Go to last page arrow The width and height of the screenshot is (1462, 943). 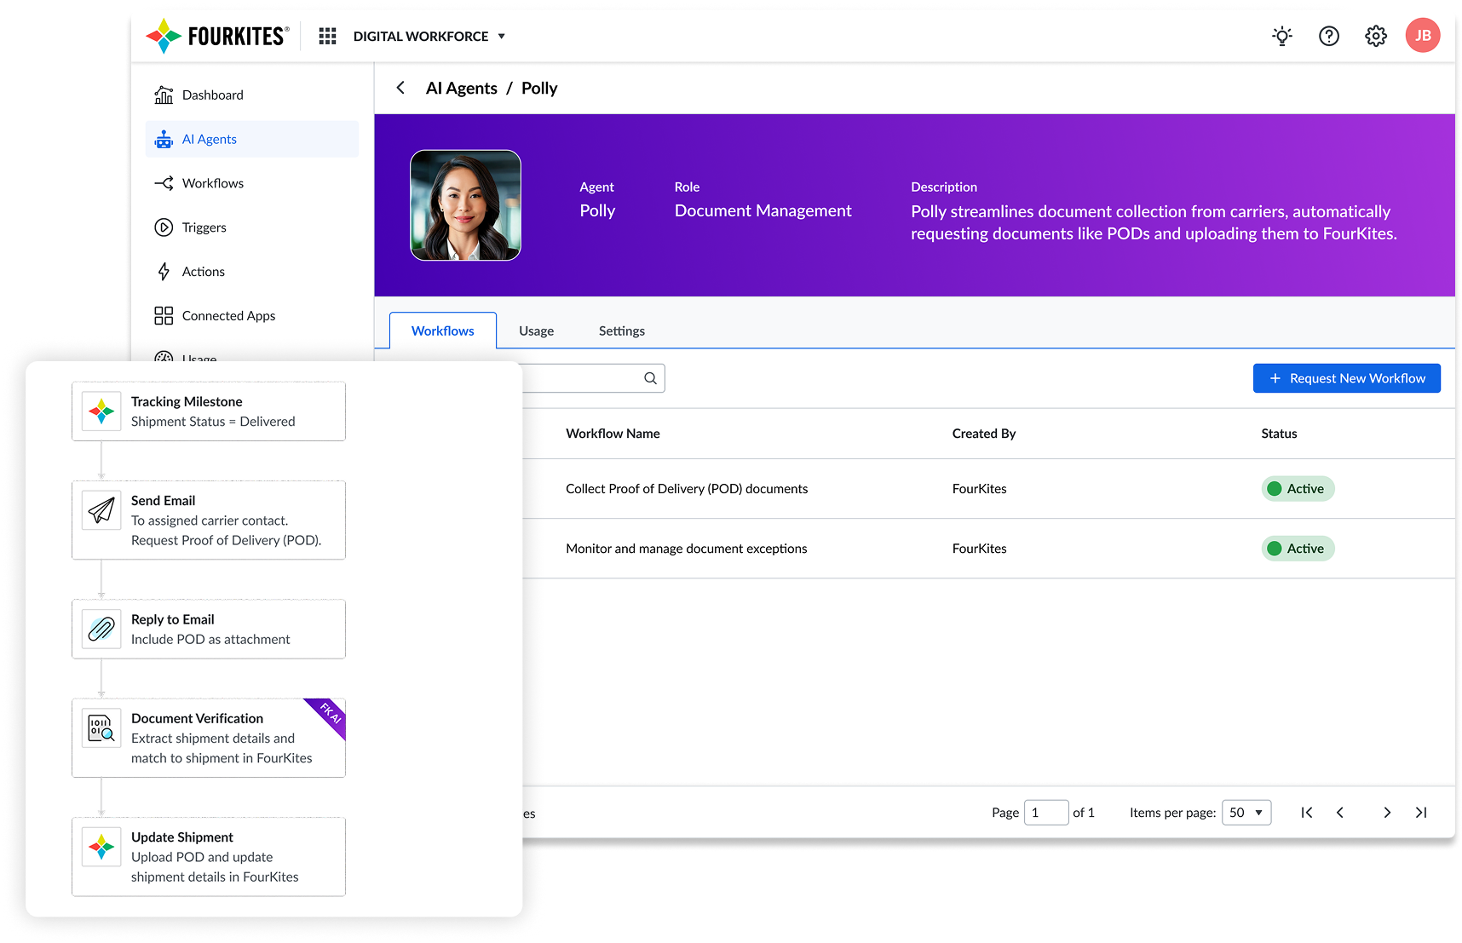[x=1421, y=813]
